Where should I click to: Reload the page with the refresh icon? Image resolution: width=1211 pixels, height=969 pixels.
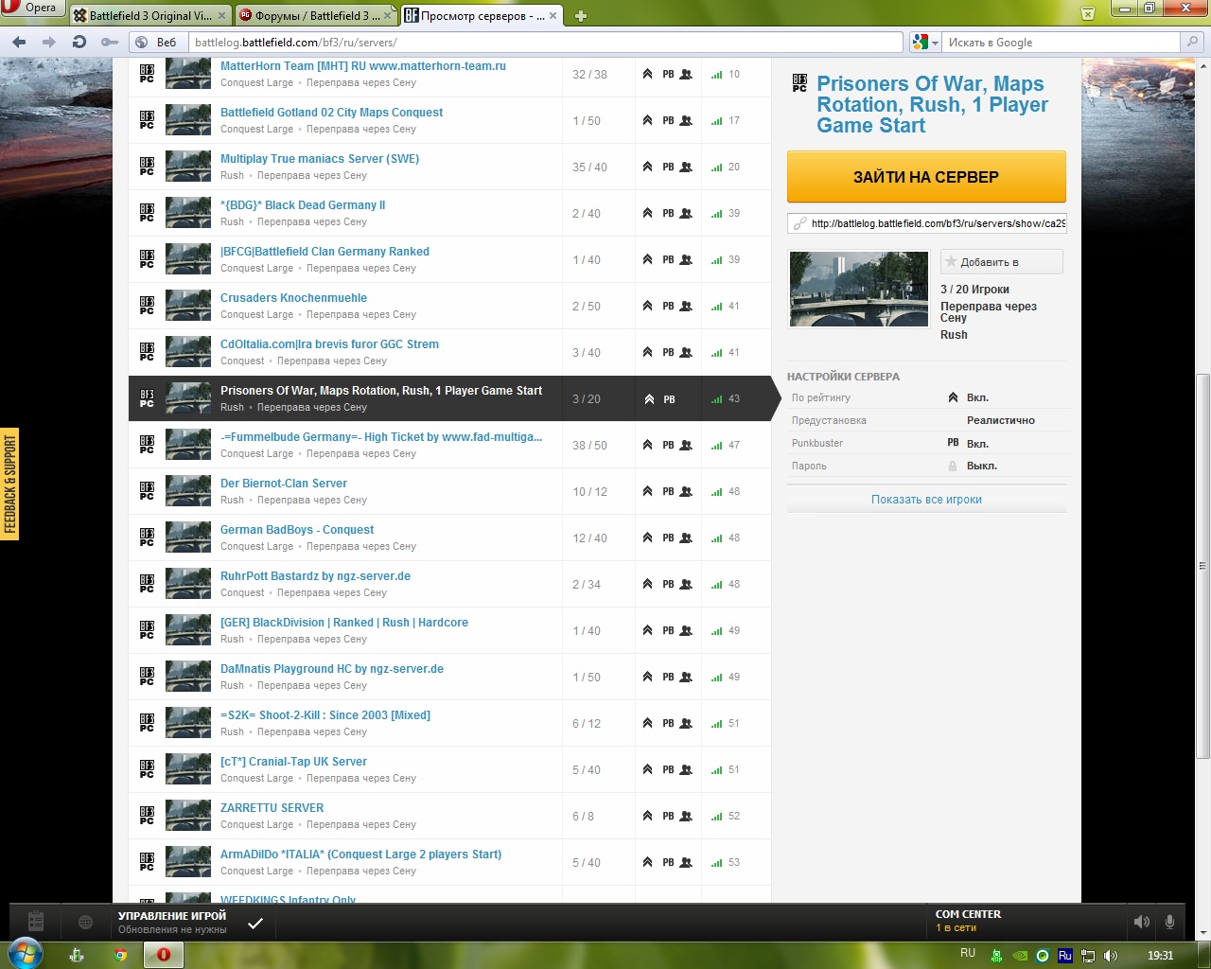[x=79, y=42]
